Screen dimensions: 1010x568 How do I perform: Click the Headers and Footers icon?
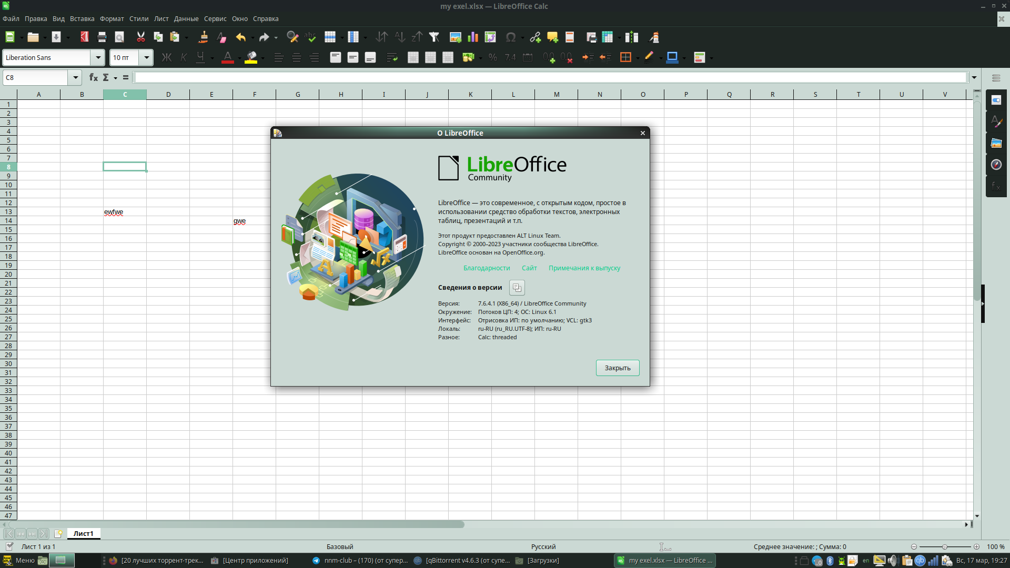coord(570,37)
